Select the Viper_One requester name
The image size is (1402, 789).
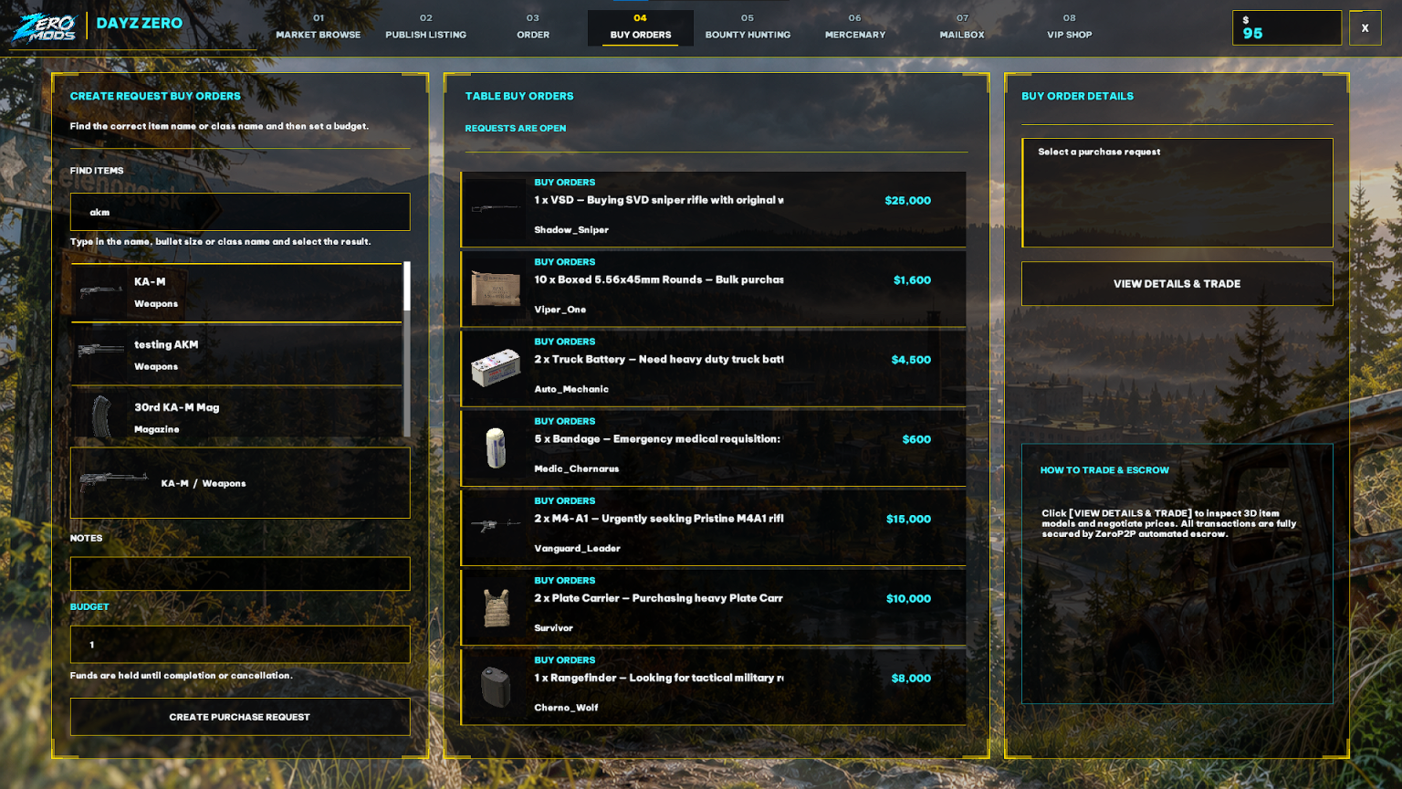pyautogui.click(x=560, y=310)
